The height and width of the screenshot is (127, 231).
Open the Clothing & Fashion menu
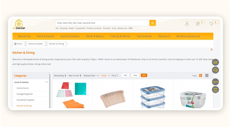click(x=120, y=36)
